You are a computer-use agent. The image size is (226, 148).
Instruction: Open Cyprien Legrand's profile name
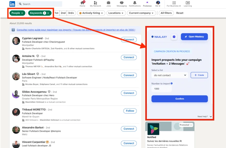coord(32,38)
